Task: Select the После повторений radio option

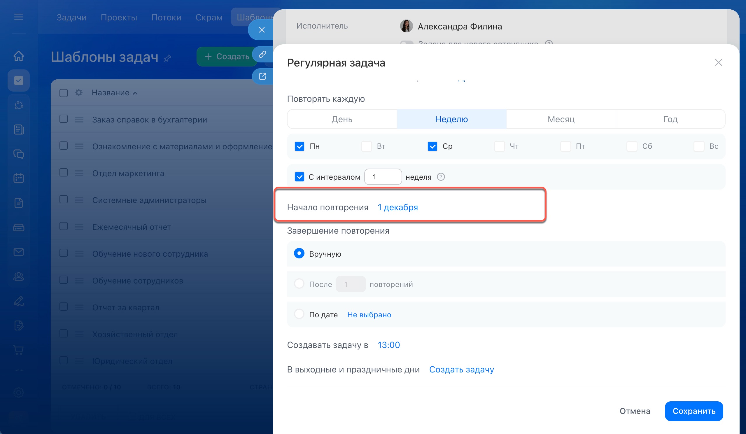Action: (299, 283)
